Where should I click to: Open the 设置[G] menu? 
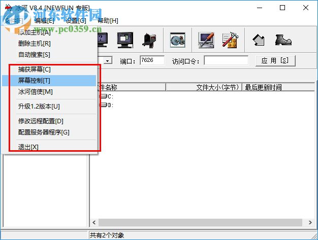tap(76, 21)
